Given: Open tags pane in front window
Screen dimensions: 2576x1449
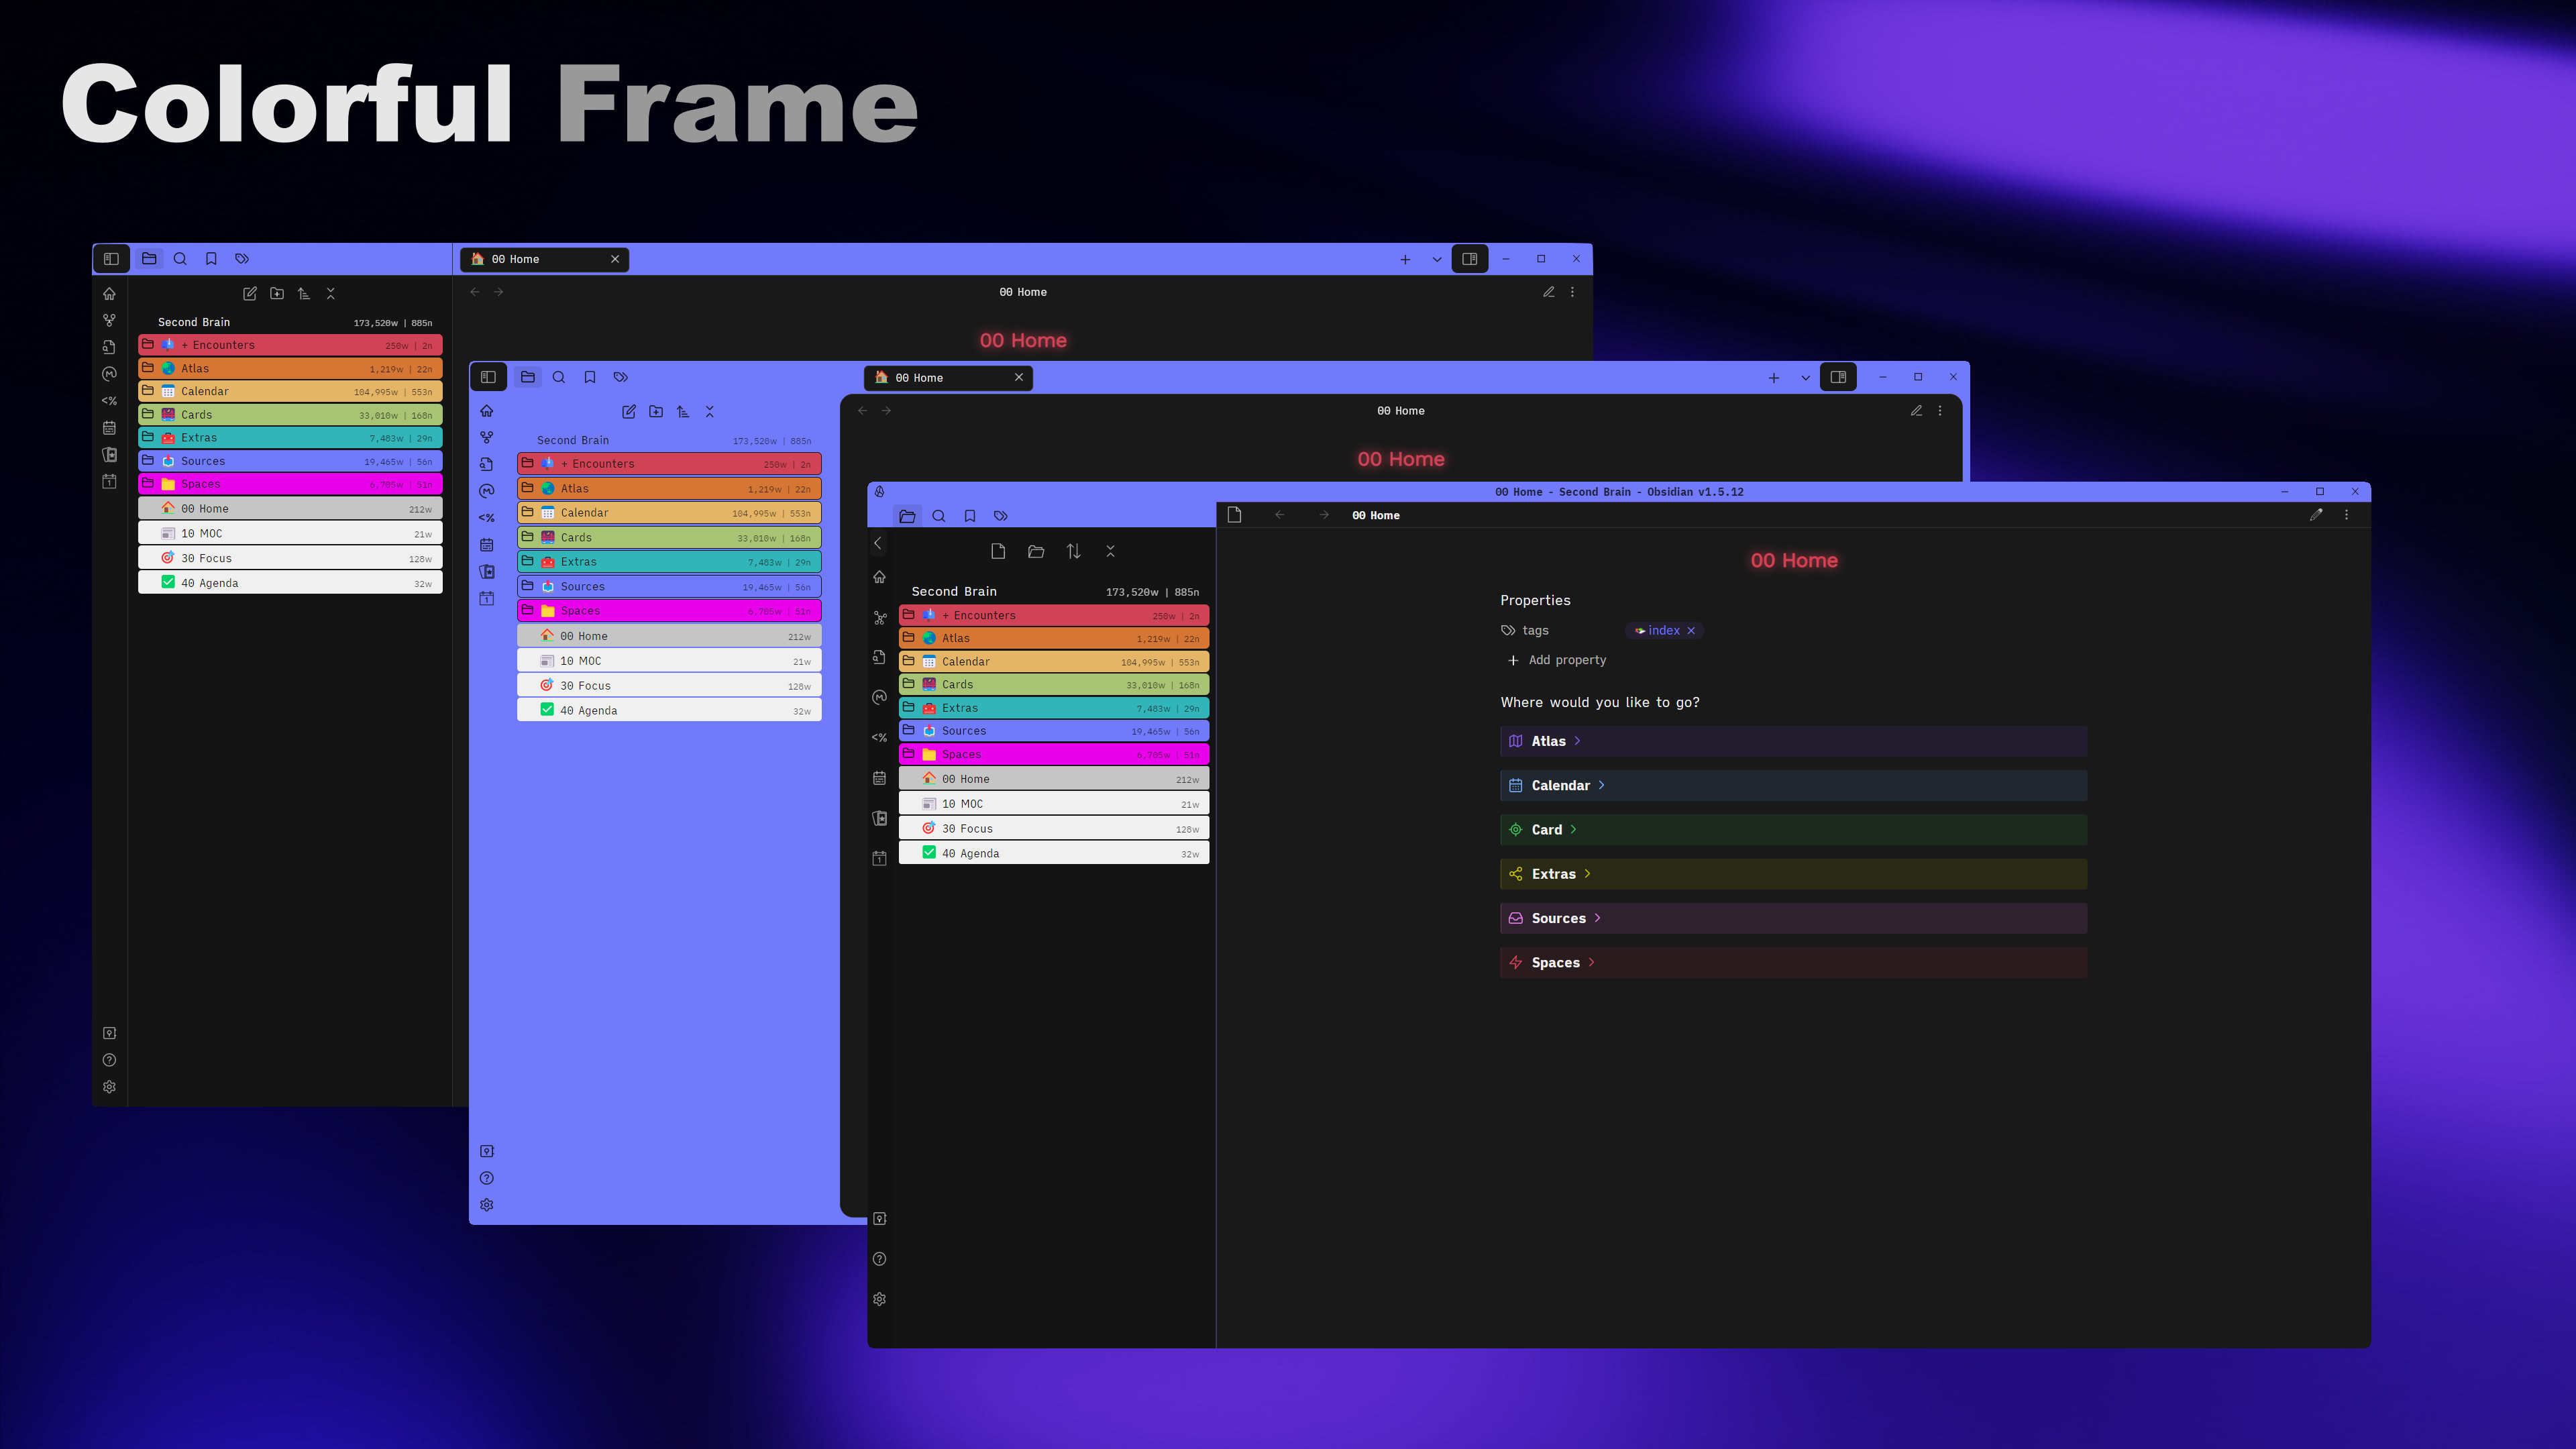Looking at the screenshot, I should click(x=1000, y=516).
